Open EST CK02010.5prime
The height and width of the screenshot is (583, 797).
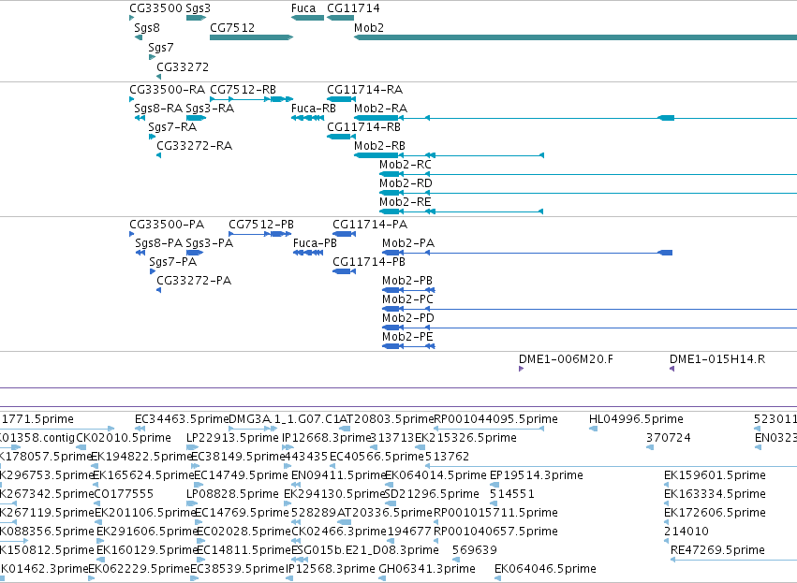click(124, 439)
